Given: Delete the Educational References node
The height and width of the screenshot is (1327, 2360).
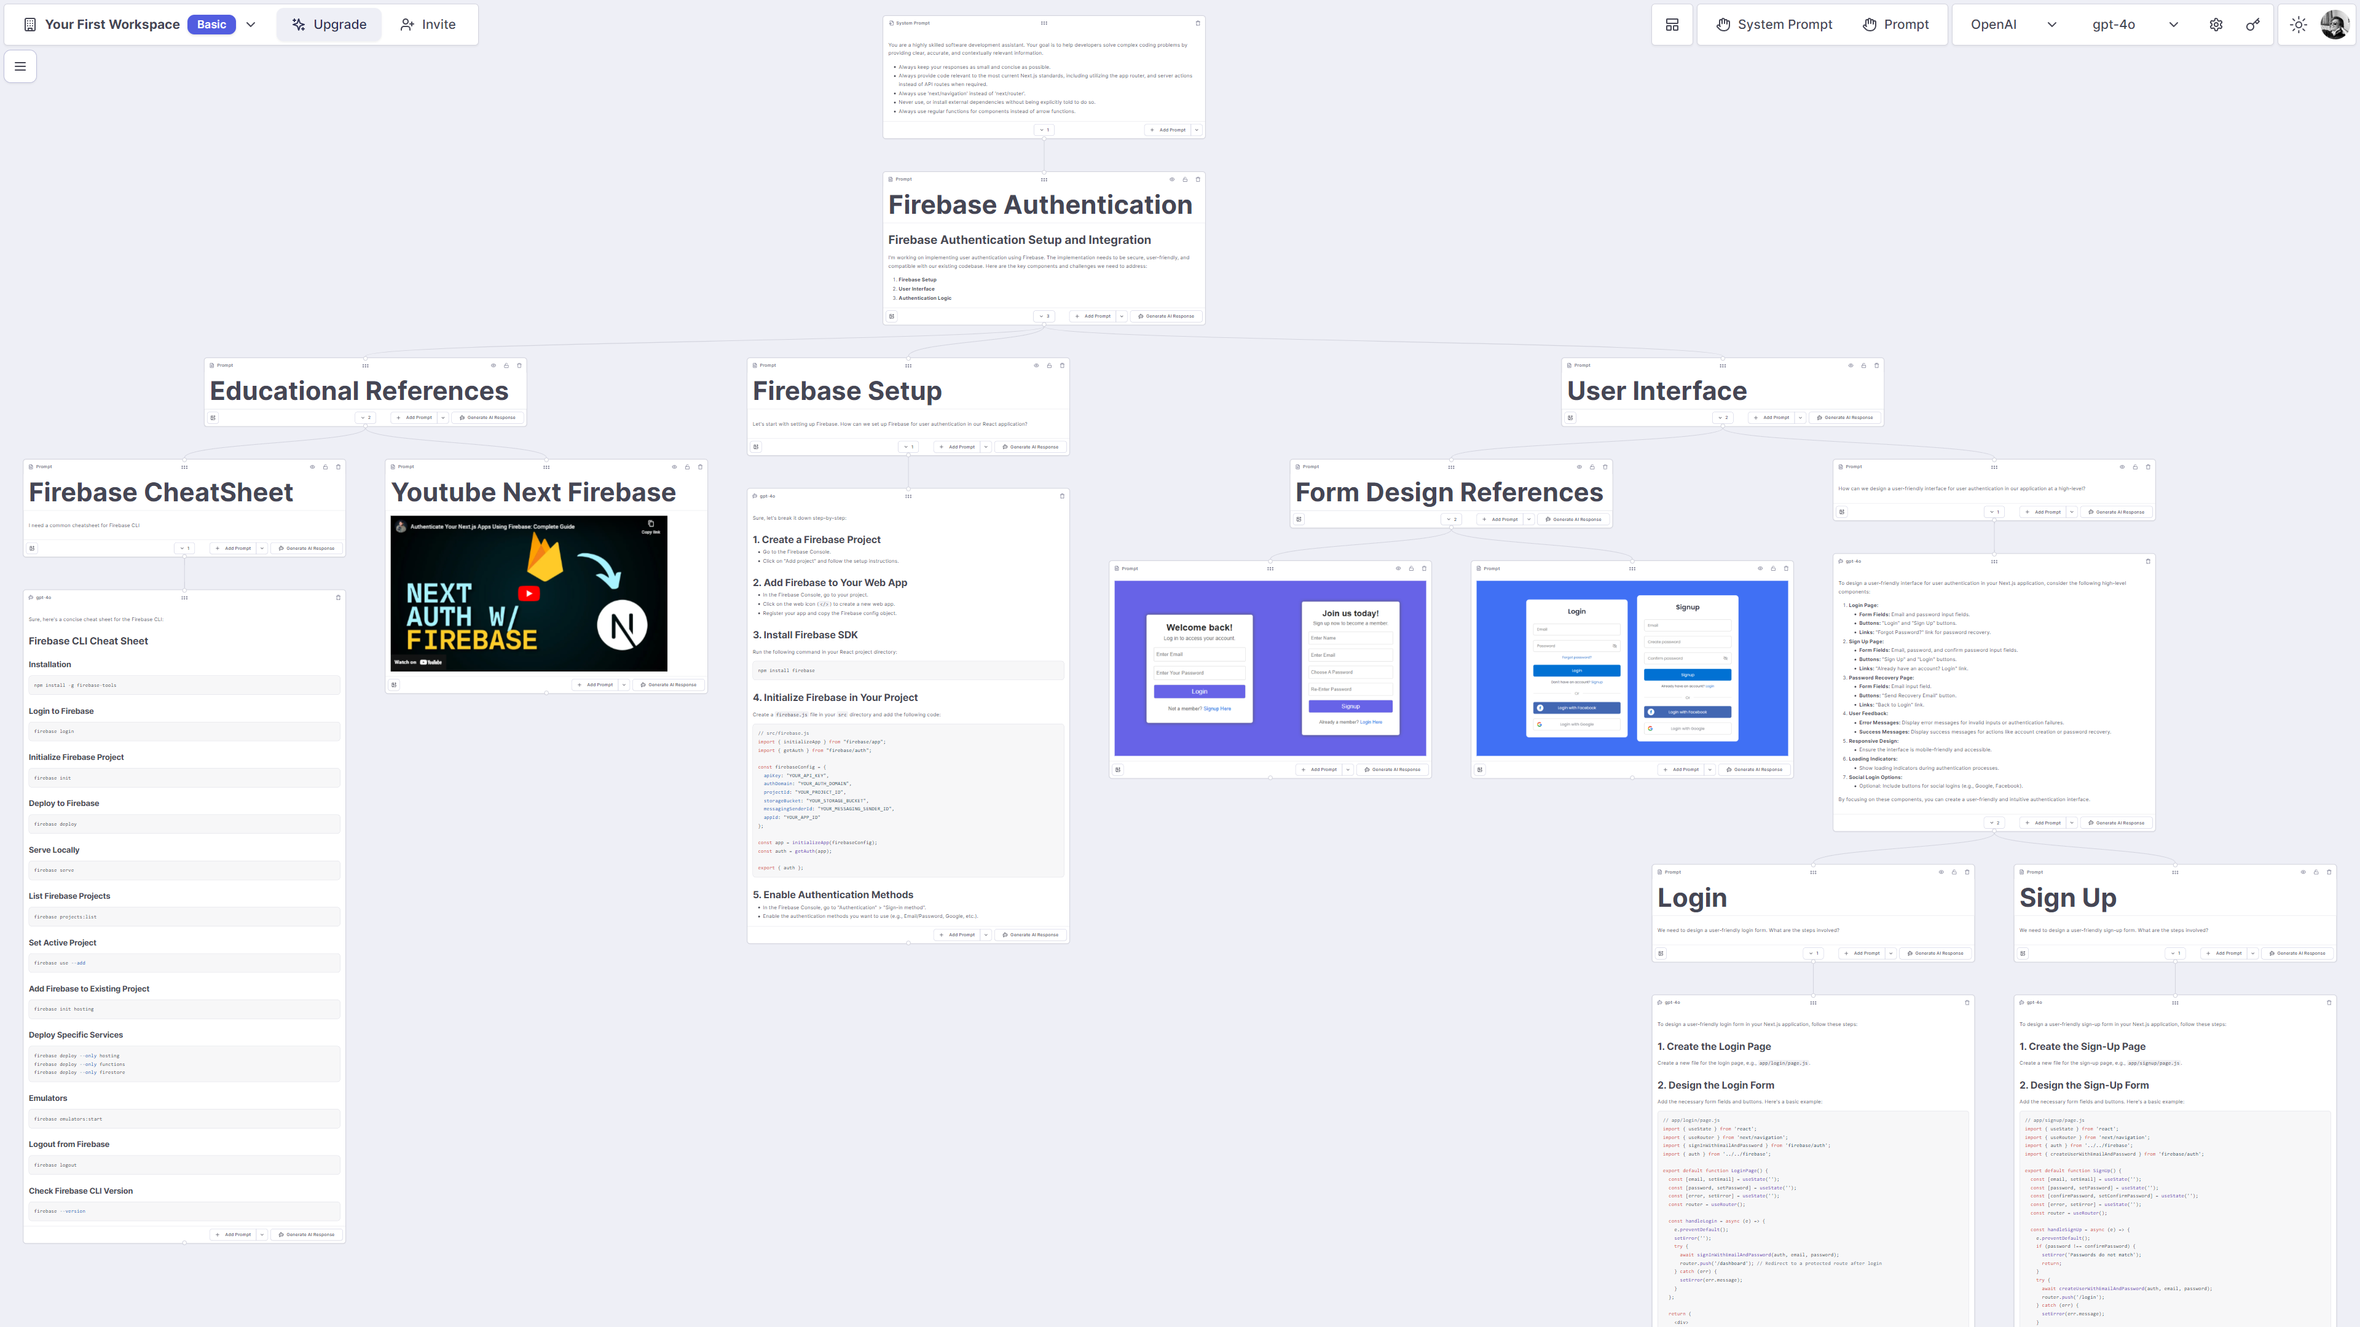Looking at the screenshot, I should (519, 366).
